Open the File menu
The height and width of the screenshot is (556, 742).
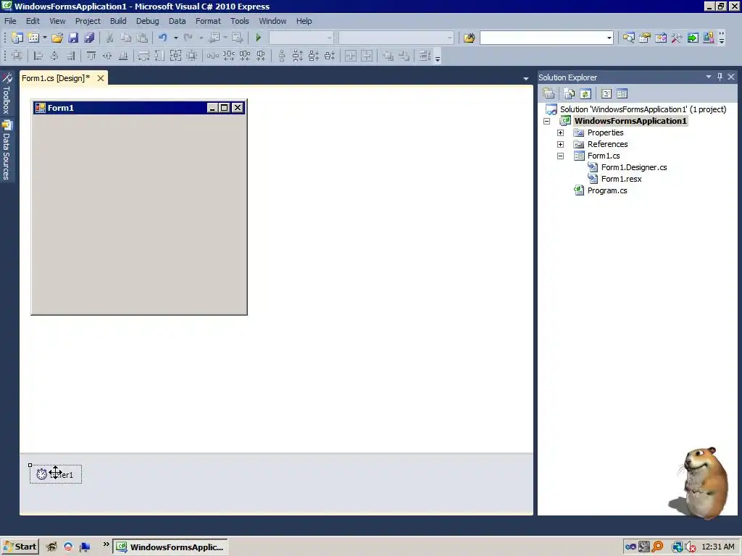[10, 21]
